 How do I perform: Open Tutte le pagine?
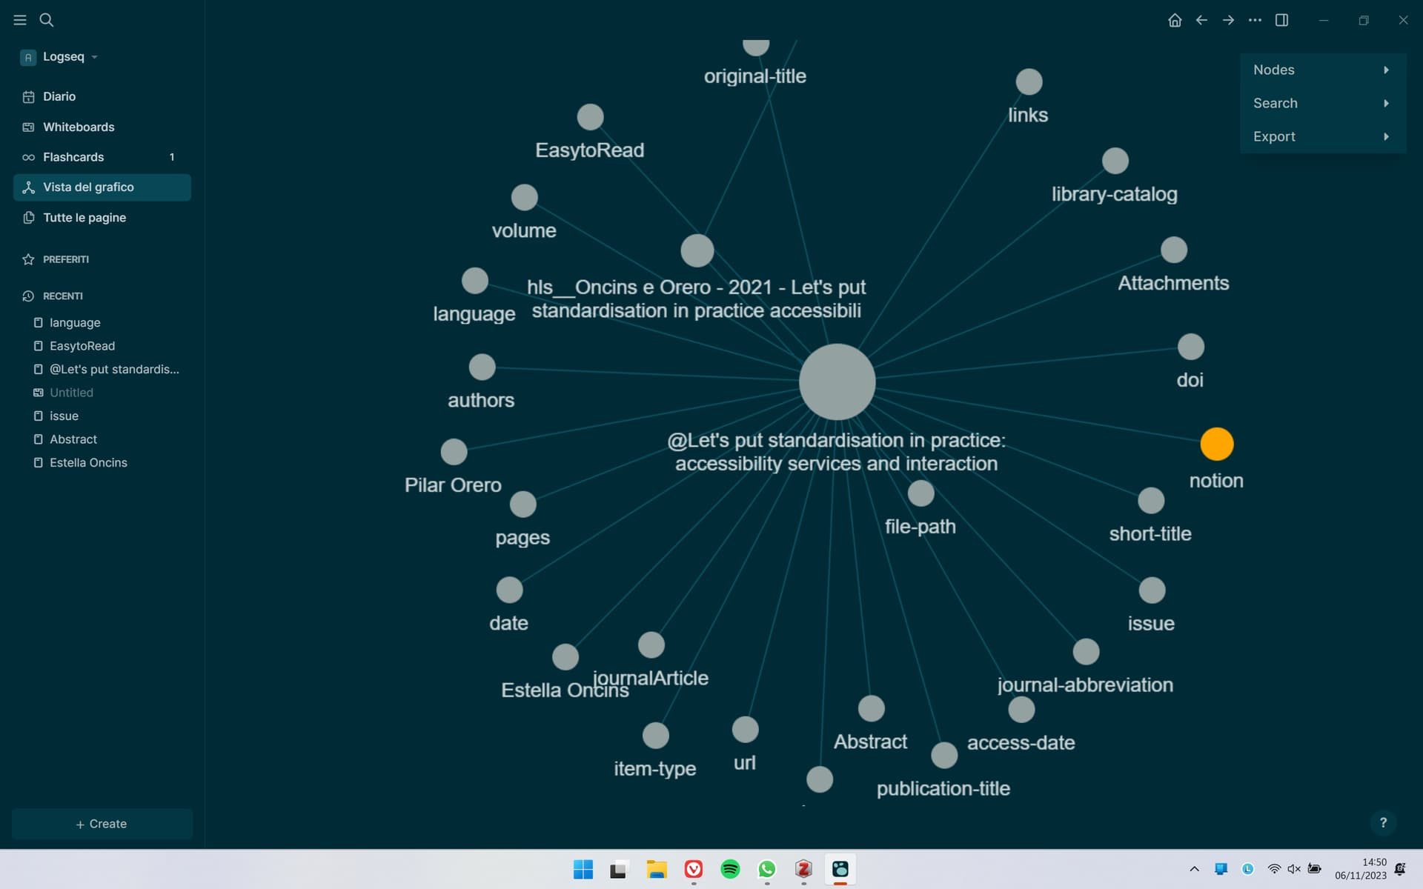[82, 217]
